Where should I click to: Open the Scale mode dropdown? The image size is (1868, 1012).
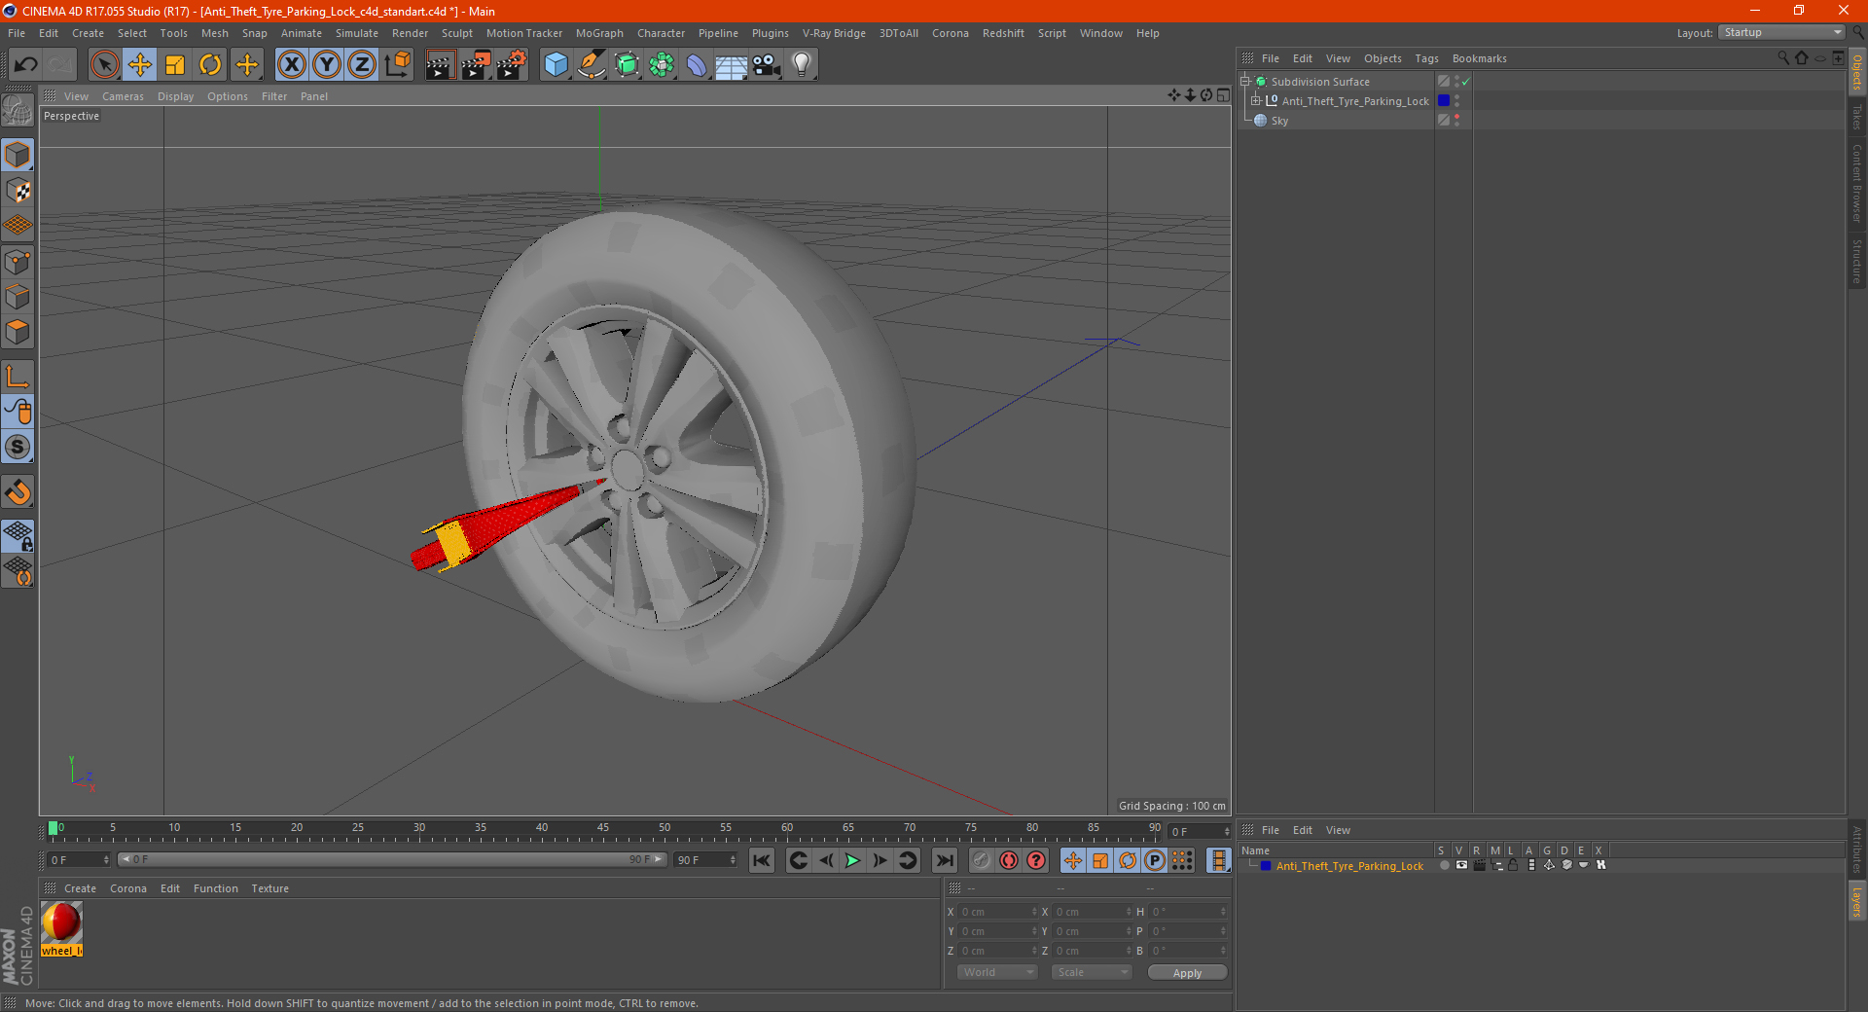click(1092, 972)
